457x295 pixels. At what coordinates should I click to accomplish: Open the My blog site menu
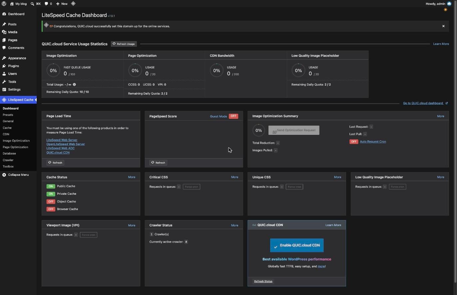18,4
